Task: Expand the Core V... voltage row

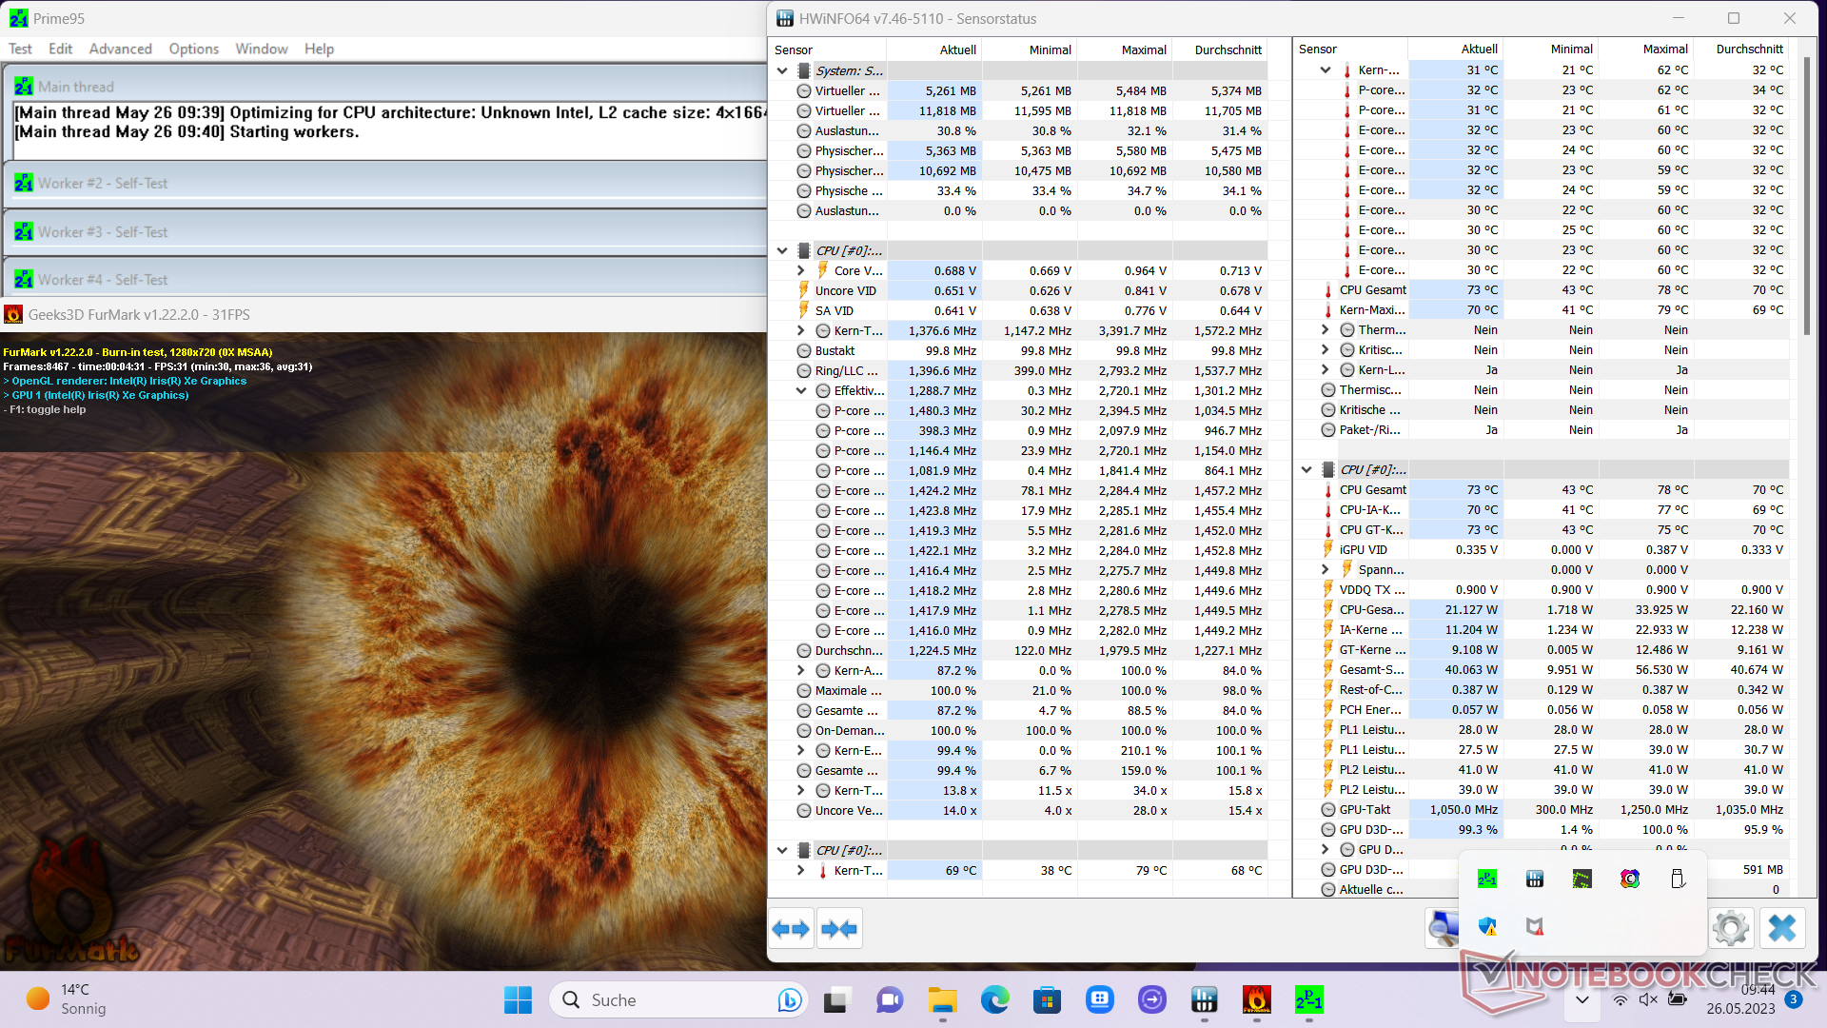Action: [x=801, y=270]
